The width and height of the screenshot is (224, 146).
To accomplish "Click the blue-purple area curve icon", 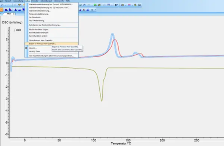I will coord(80,10).
